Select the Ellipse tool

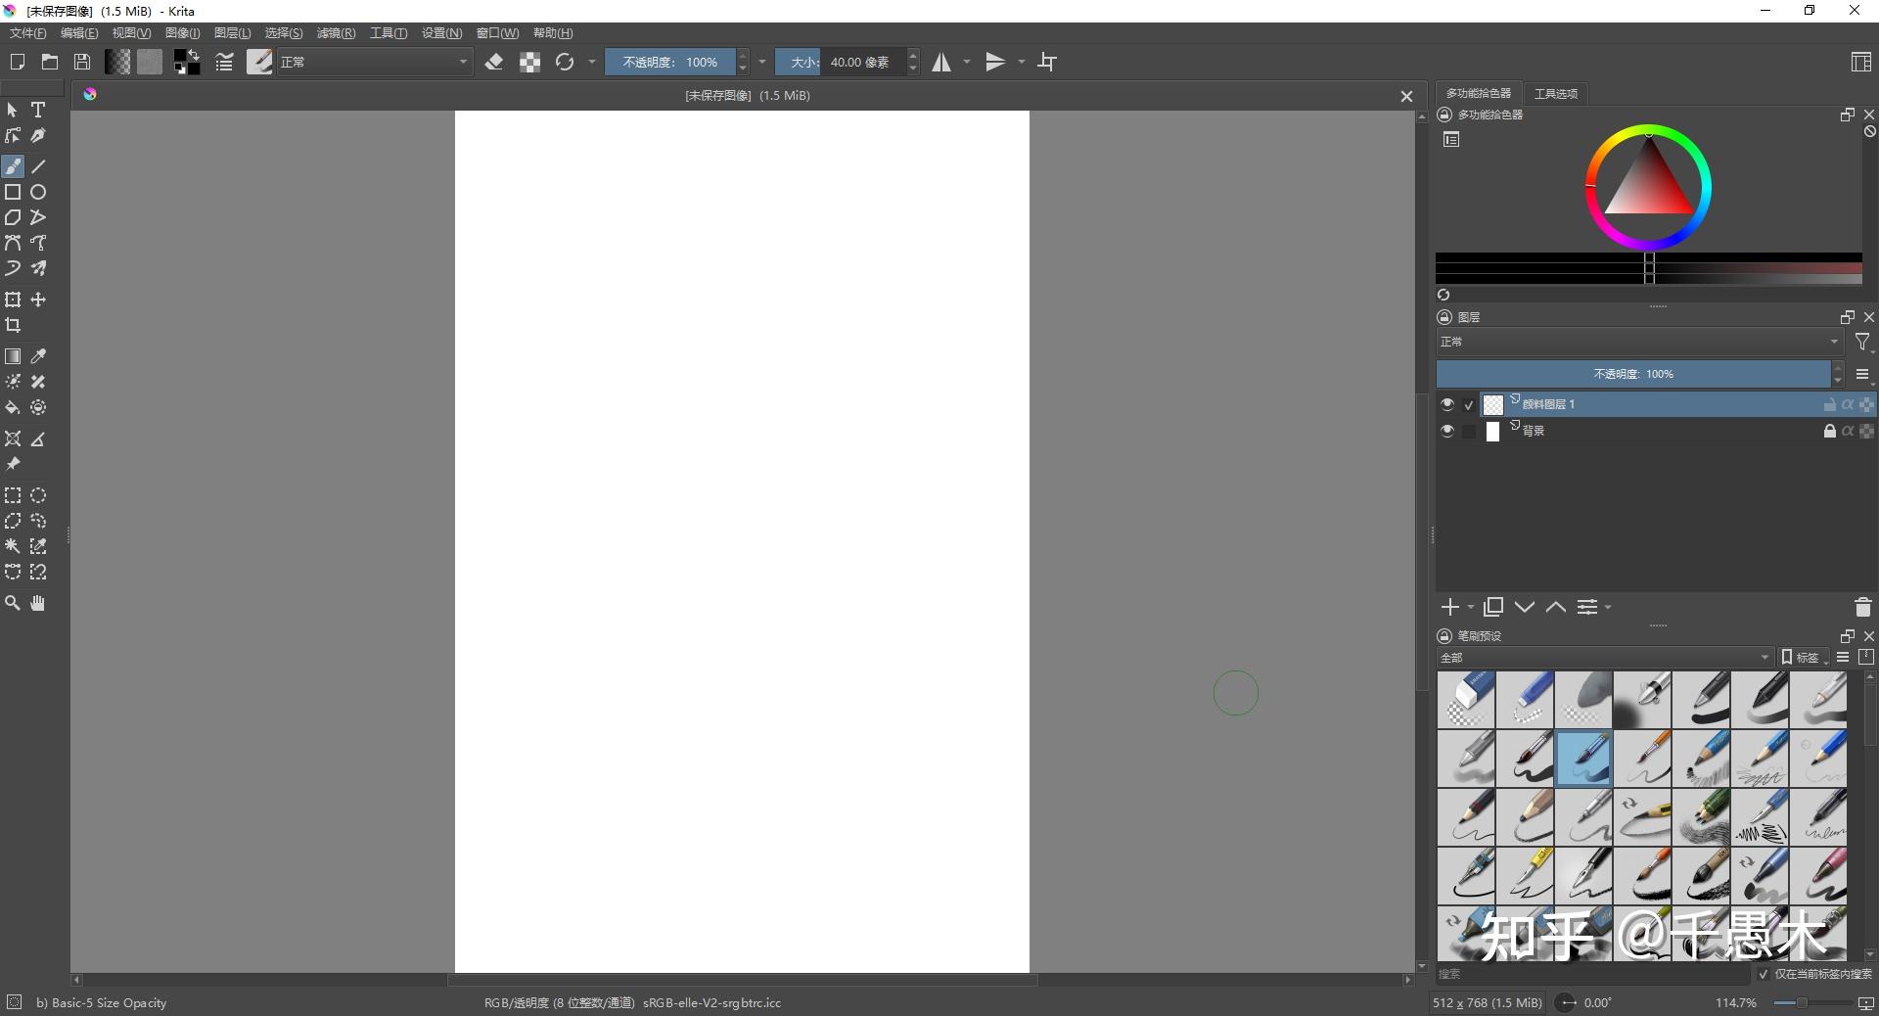click(38, 193)
